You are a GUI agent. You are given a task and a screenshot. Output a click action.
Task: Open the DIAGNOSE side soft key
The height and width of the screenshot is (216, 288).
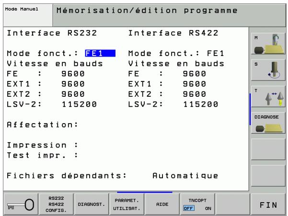[x=268, y=123]
